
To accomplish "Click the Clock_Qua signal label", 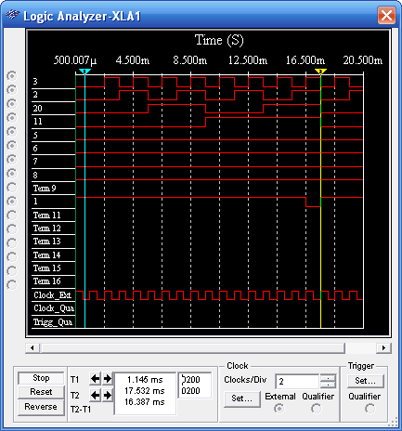I will coord(54,308).
